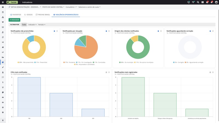Switch to the FAVORITOS tab
This screenshot has height=123, width=219.
(16, 14)
